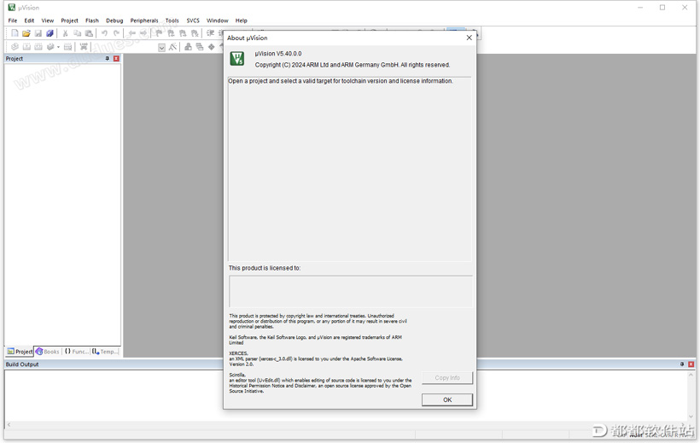Click the Batch Build icon

50,46
